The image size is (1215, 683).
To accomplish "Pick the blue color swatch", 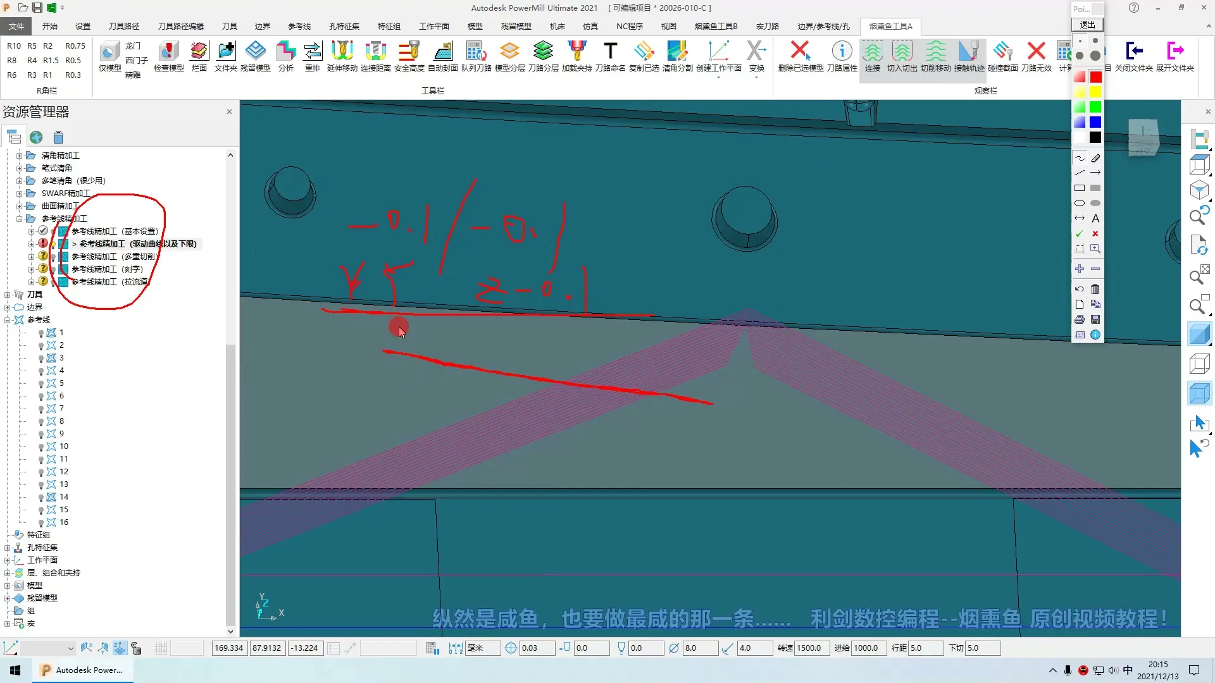I will point(1095,122).
